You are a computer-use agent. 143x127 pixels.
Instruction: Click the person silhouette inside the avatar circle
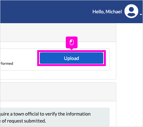click(131, 12)
